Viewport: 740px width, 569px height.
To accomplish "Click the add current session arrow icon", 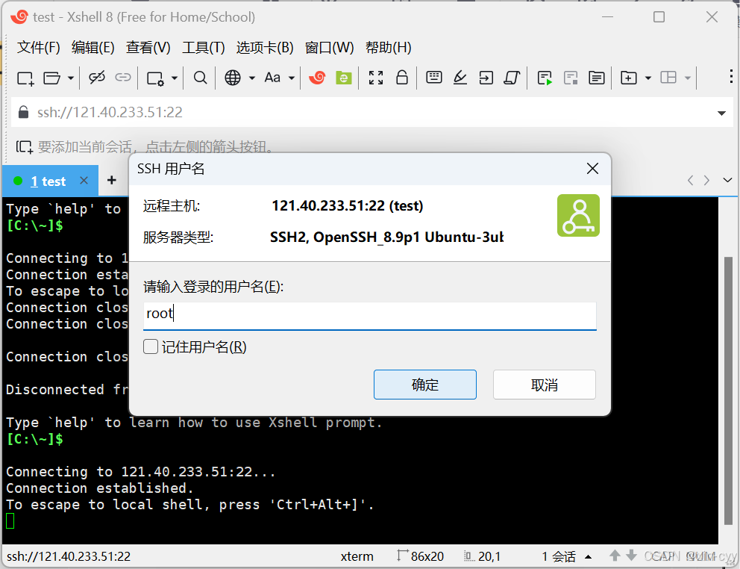I will [x=24, y=147].
